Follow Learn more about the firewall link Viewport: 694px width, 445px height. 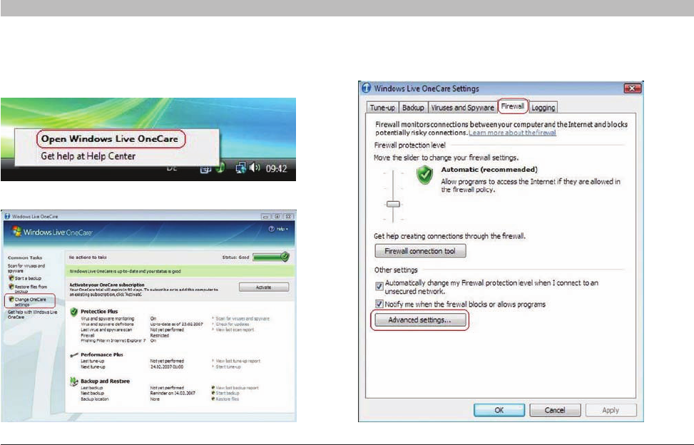point(512,133)
